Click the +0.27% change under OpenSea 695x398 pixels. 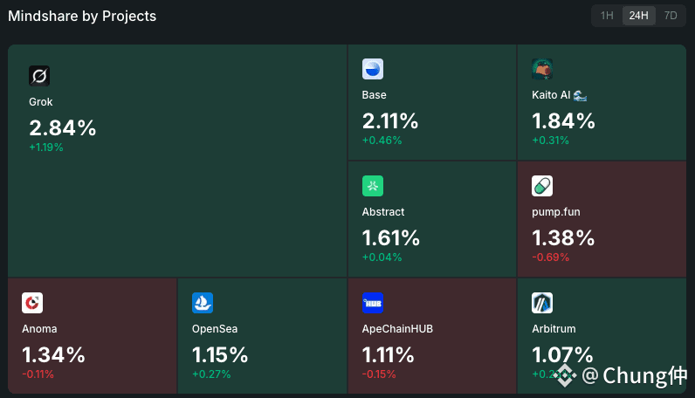coord(211,374)
